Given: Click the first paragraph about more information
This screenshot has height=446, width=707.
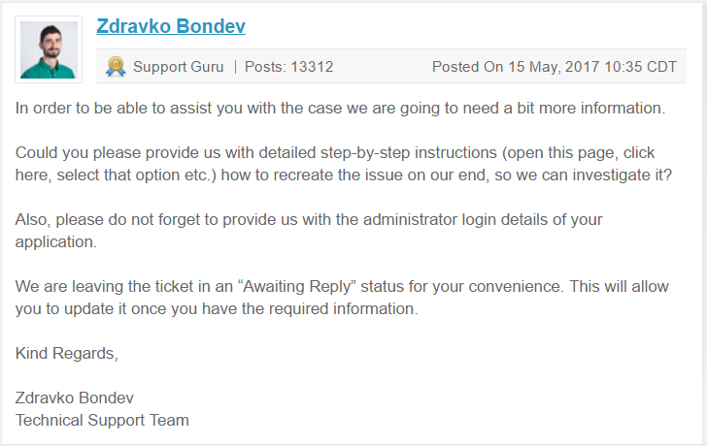Looking at the screenshot, I should pos(340,109).
